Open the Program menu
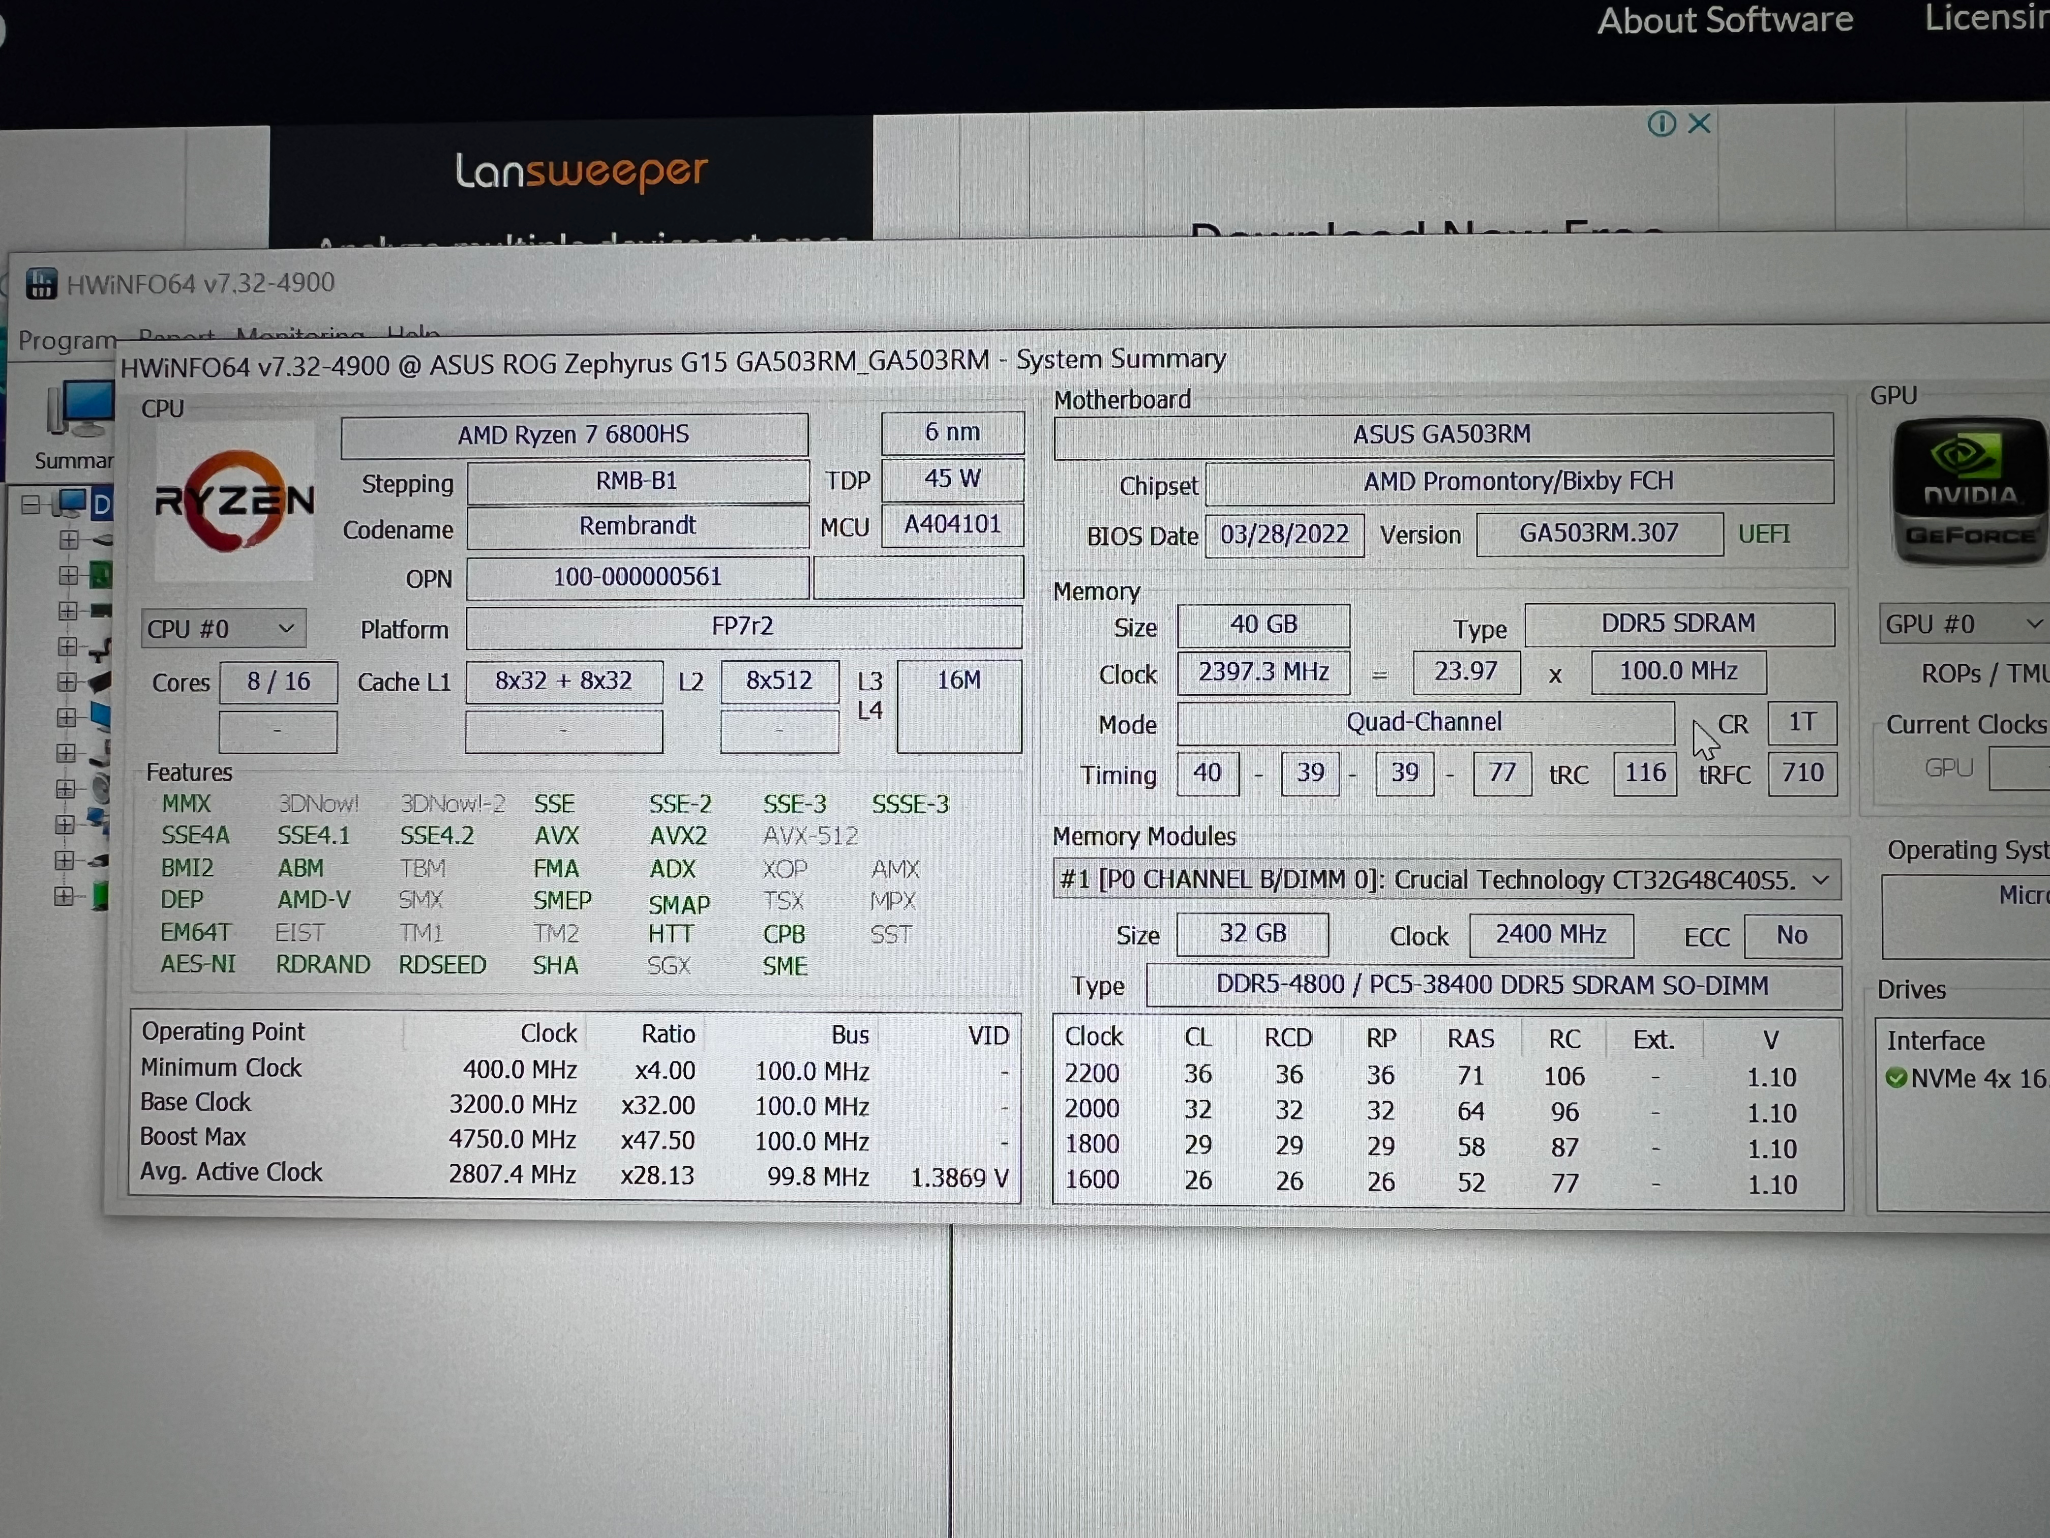Viewport: 2050px width, 1538px height. coord(68,340)
